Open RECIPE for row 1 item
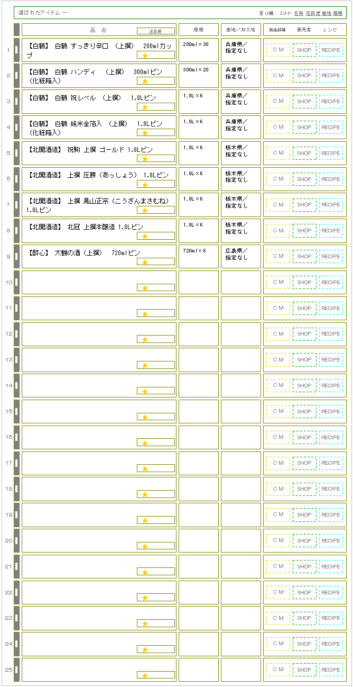 point(331,50)
